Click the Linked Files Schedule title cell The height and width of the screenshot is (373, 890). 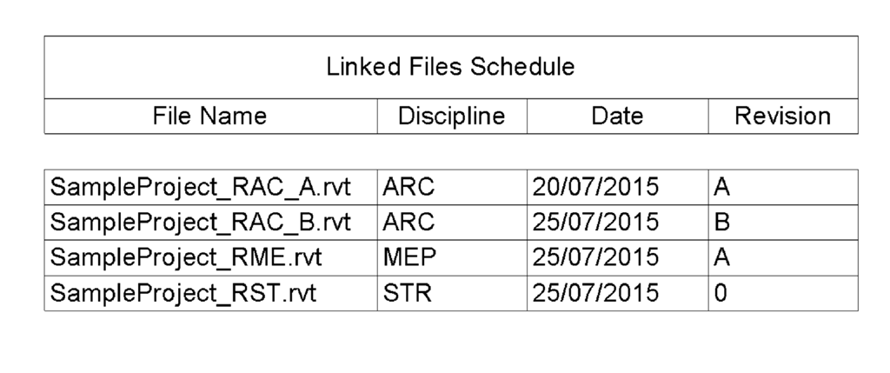(450, 67)
